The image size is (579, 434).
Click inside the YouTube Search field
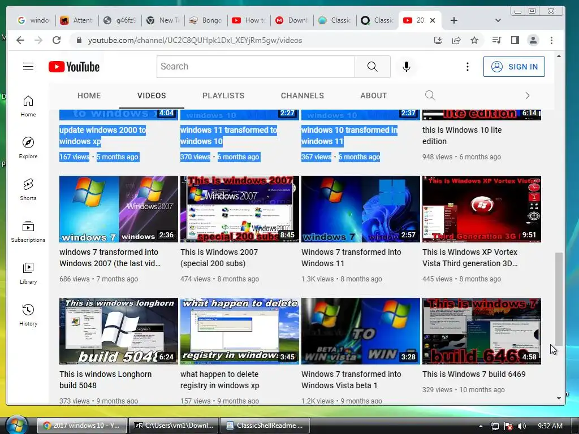click(256, 67)
